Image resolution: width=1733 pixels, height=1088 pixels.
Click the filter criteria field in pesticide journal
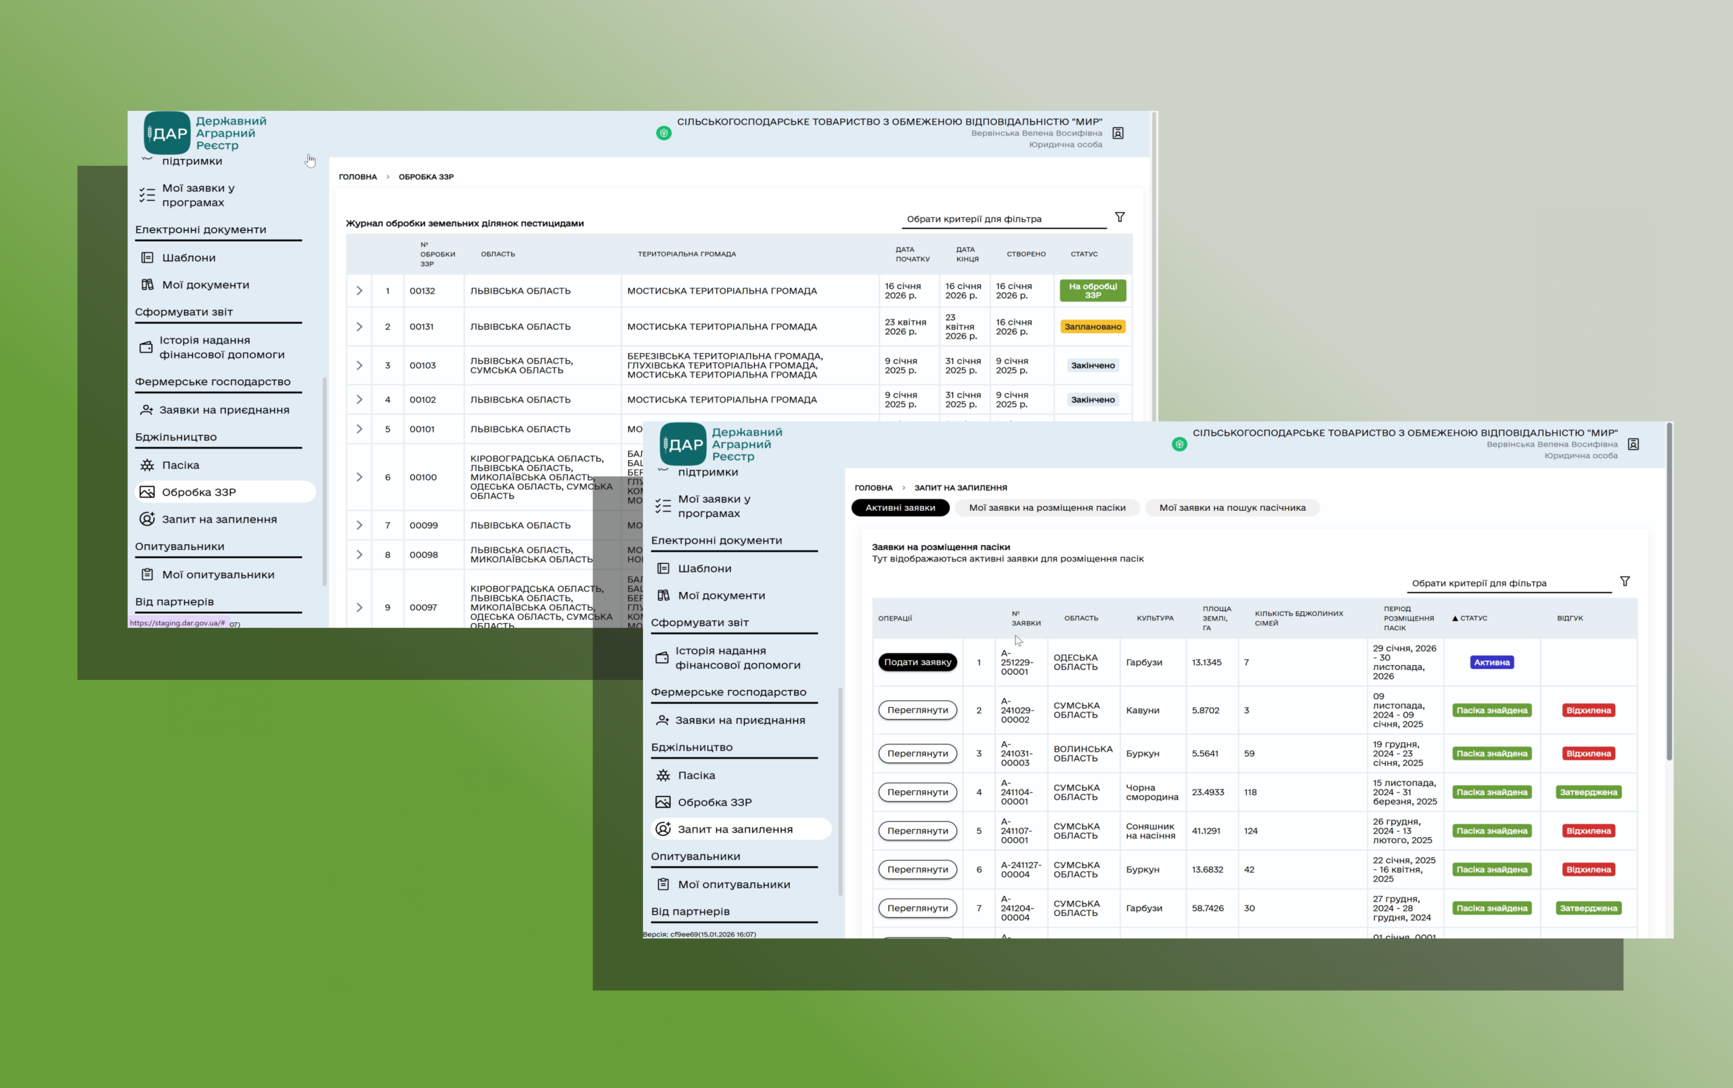pos(1004,219)
